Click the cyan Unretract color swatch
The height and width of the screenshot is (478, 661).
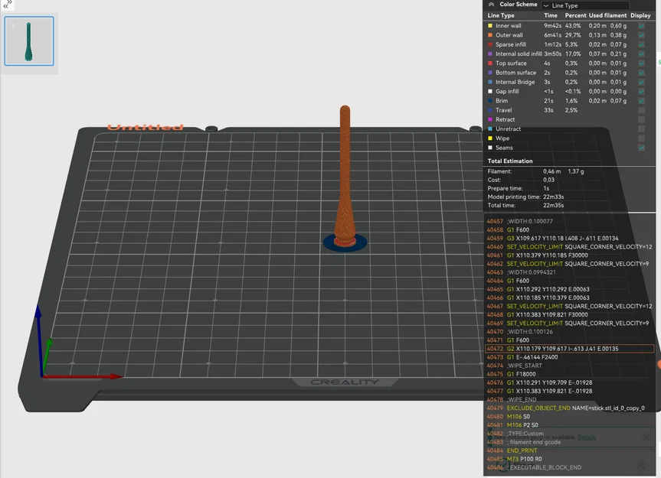click(x=490, y=129)
